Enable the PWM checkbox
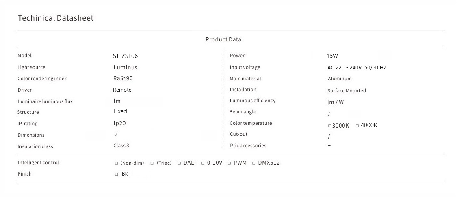Screen dimensions: 457x197 pos(229,163)
